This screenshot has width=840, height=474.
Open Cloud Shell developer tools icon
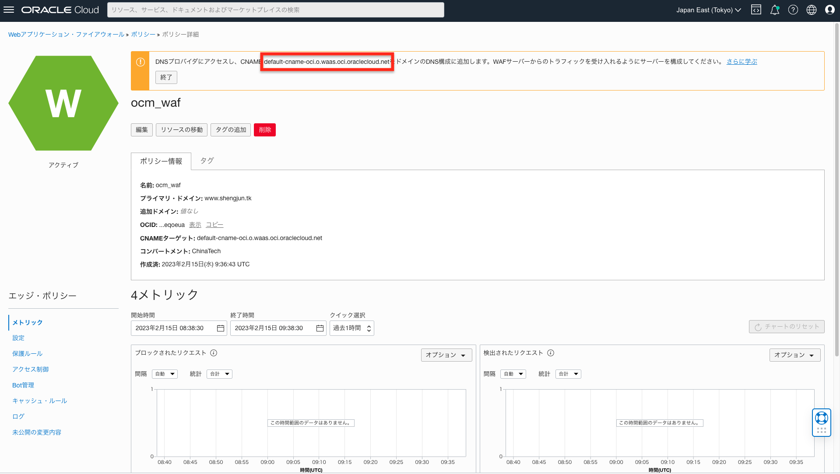(756, 10)
